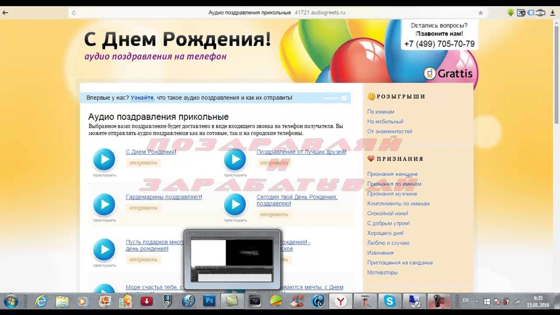Open the orange media player taskbar icon

pyautogui.click(x=82, y=301)
